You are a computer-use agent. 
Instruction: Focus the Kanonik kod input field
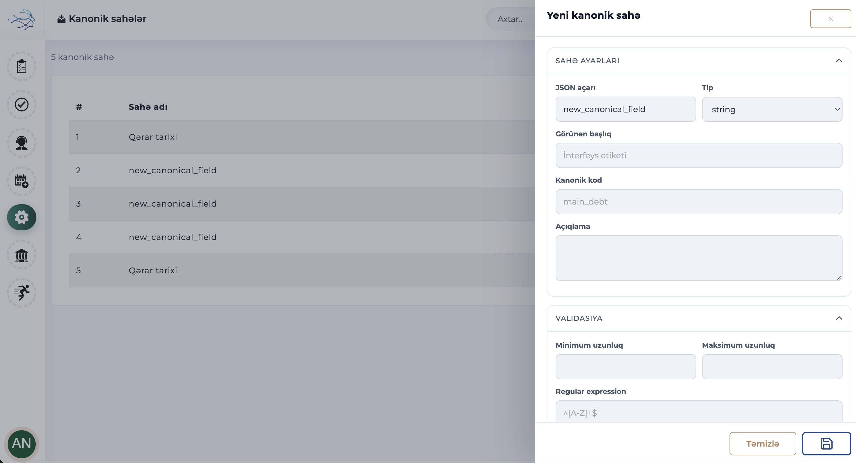tap(699, 202)
